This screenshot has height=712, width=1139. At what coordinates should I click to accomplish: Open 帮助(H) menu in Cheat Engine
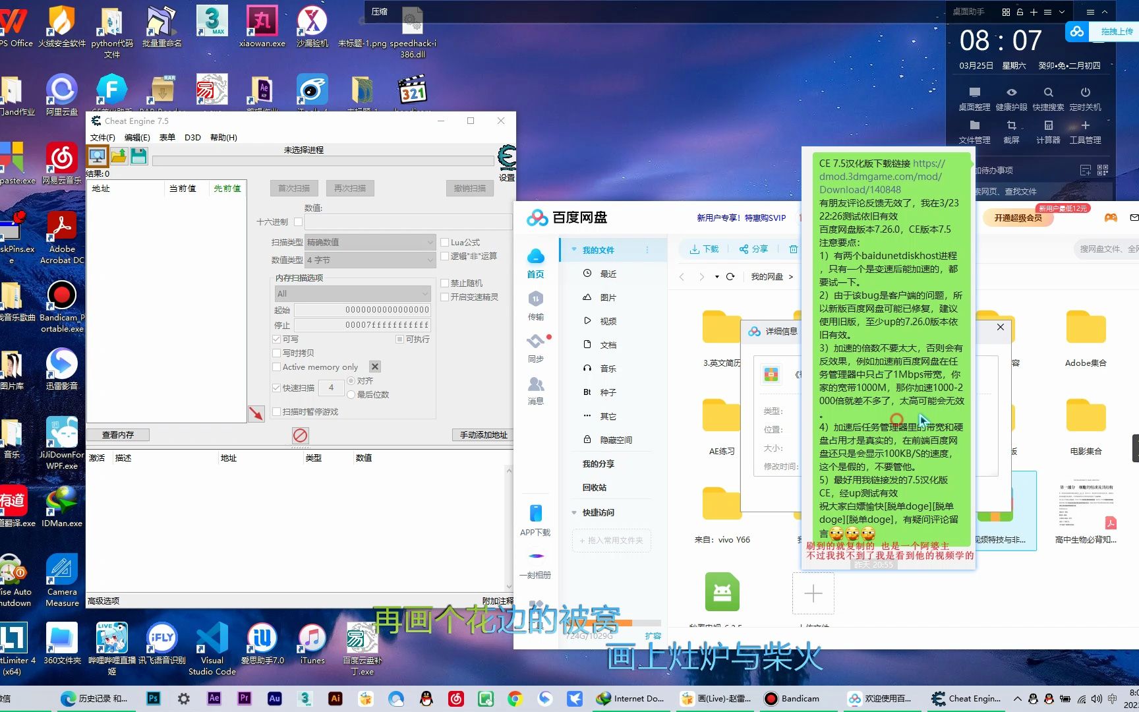223,138
